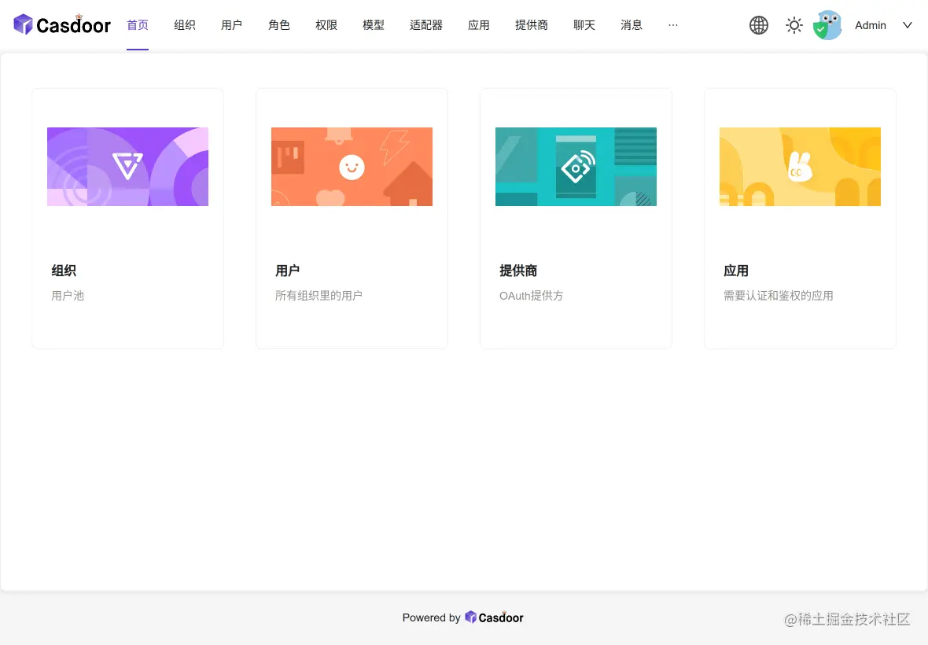
Task: Open the 消息 menu item
Action: (x=632, y=25)
